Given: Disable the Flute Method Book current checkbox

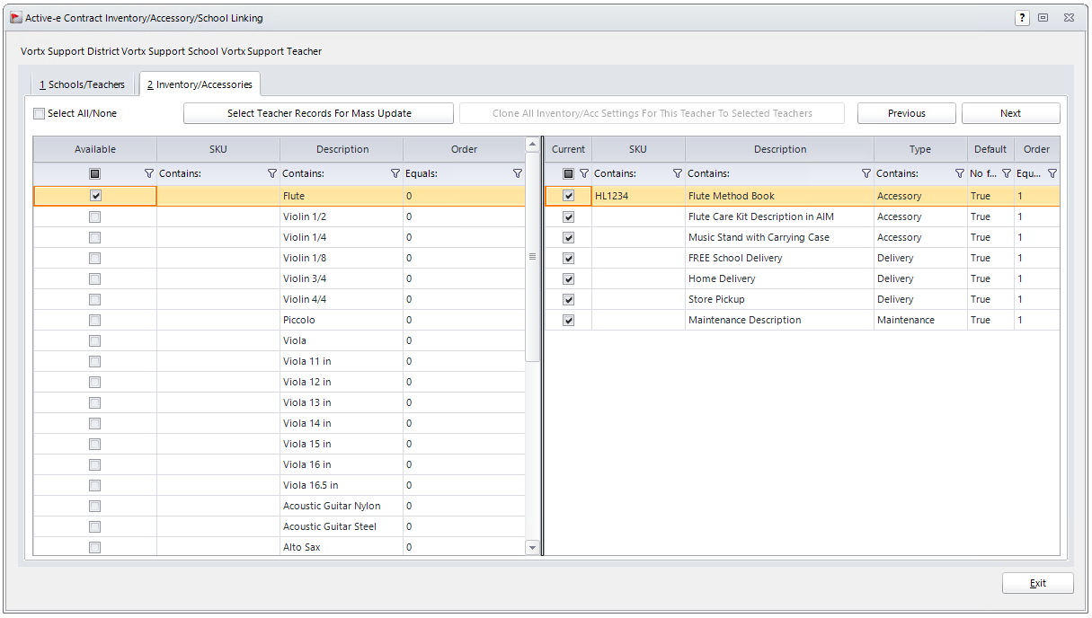Looking at the screenshot, I should tap(568, 195).
